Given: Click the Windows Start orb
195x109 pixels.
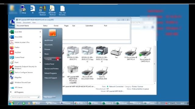Looking at the screenshot, I should coord(11,103).
